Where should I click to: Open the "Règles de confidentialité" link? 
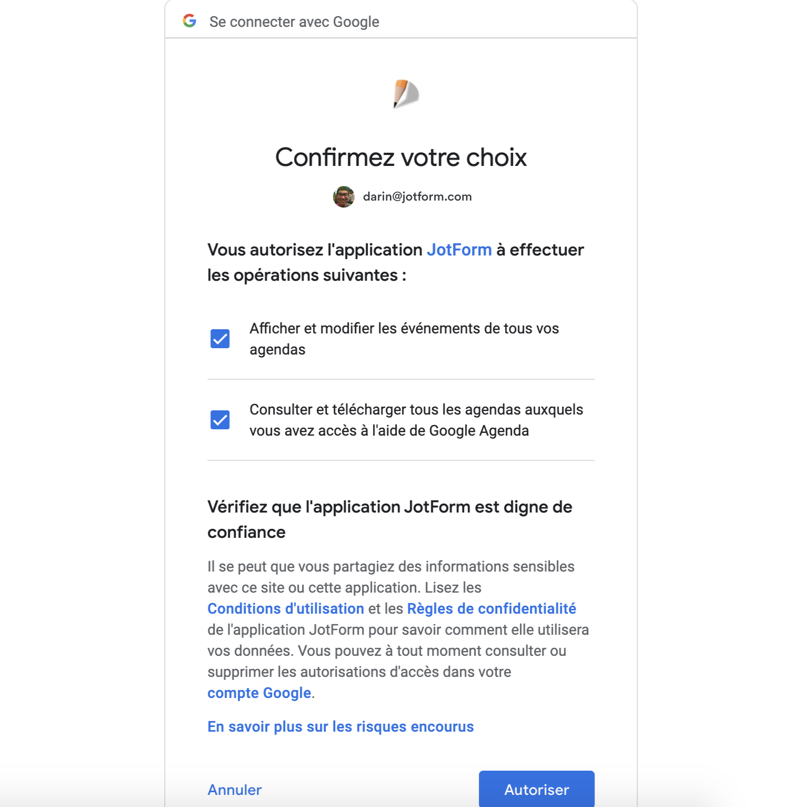491,608
